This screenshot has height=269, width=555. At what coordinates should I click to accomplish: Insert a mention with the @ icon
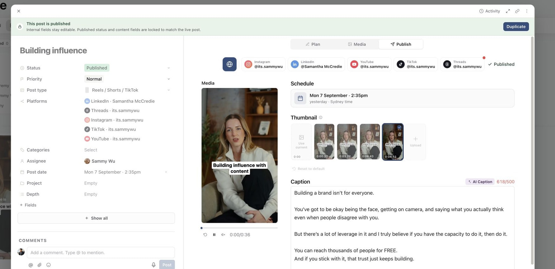pyautogui.click(x=31, y=265)
